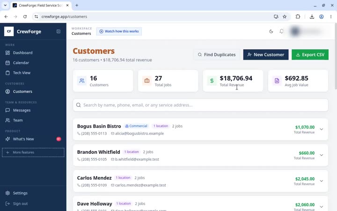337x211 pixels.
Task: Export customers to CSV
Action: pyautogui.click(x=310, y=55)
